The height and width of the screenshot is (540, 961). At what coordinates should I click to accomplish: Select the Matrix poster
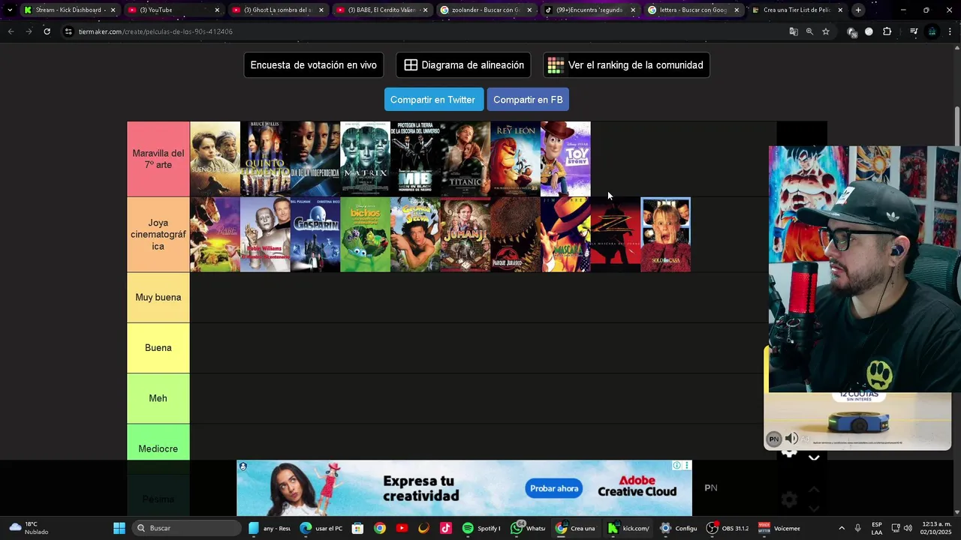pyautogui.click(x=365, y=159)
